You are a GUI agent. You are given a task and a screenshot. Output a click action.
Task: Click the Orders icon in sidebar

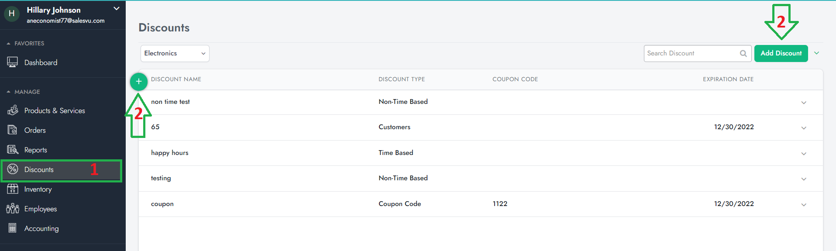(x=13, y=130)
